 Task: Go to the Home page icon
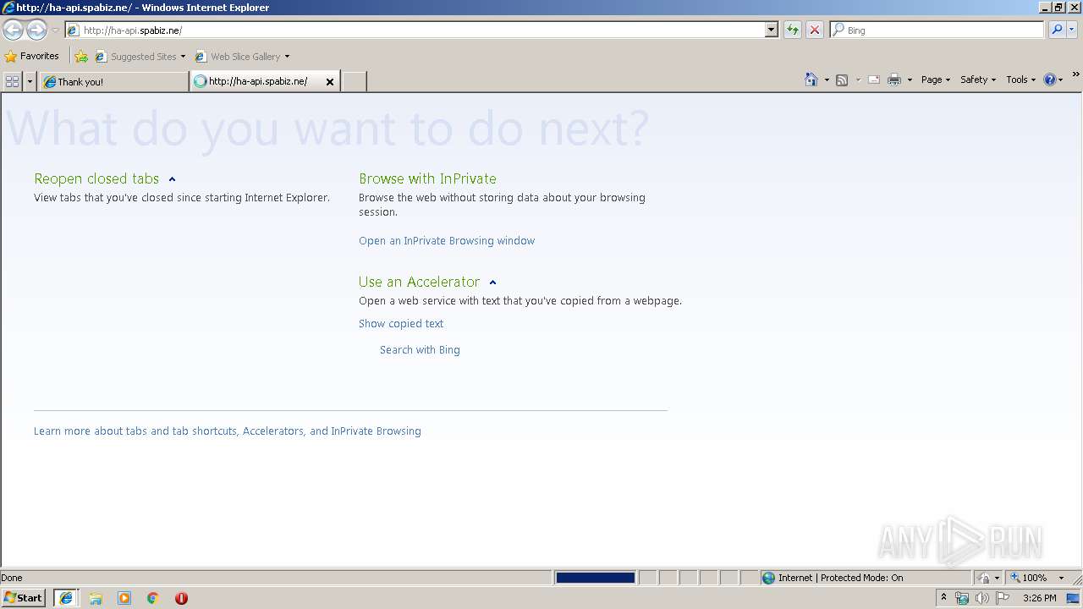[x=811, y=80]
